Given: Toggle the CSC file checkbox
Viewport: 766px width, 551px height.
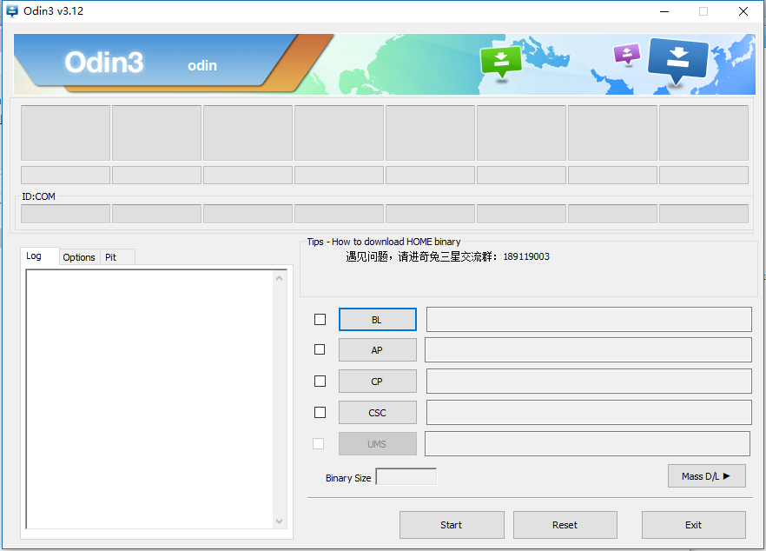Looking at the screenshot, I should pos(320,412).
